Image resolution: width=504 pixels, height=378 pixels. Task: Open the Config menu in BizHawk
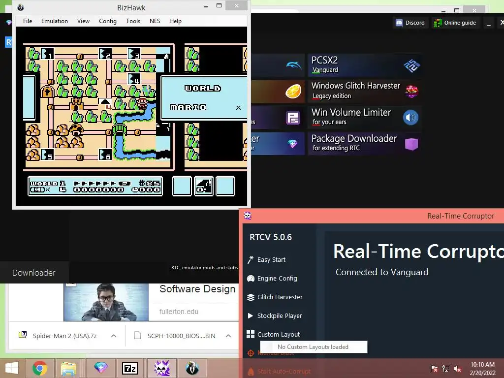pos(108,21)
